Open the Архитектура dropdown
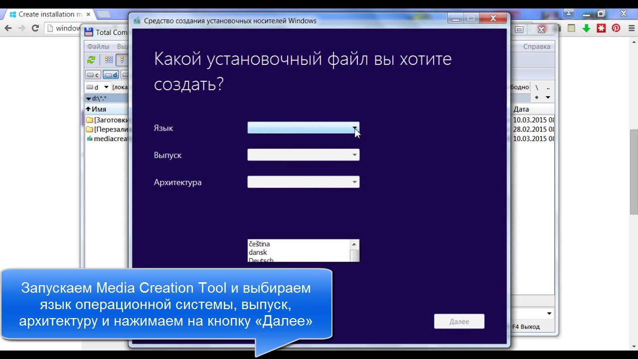This screenshot has height=359, width=638. pyautogui.click(x=304, y=182)
